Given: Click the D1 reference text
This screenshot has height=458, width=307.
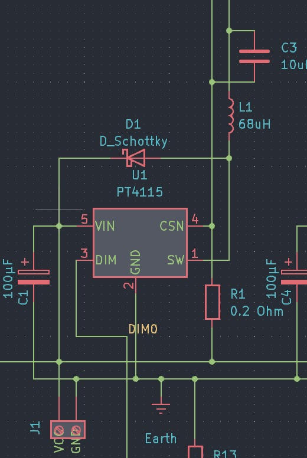Looking at the screenshot, I should (x=133, y=125).
